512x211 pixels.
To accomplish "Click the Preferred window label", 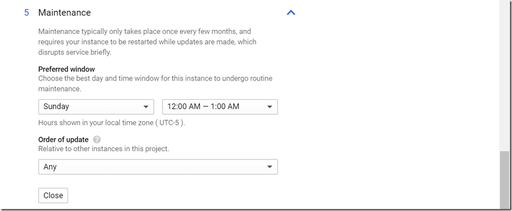I will tap(67, 69).
